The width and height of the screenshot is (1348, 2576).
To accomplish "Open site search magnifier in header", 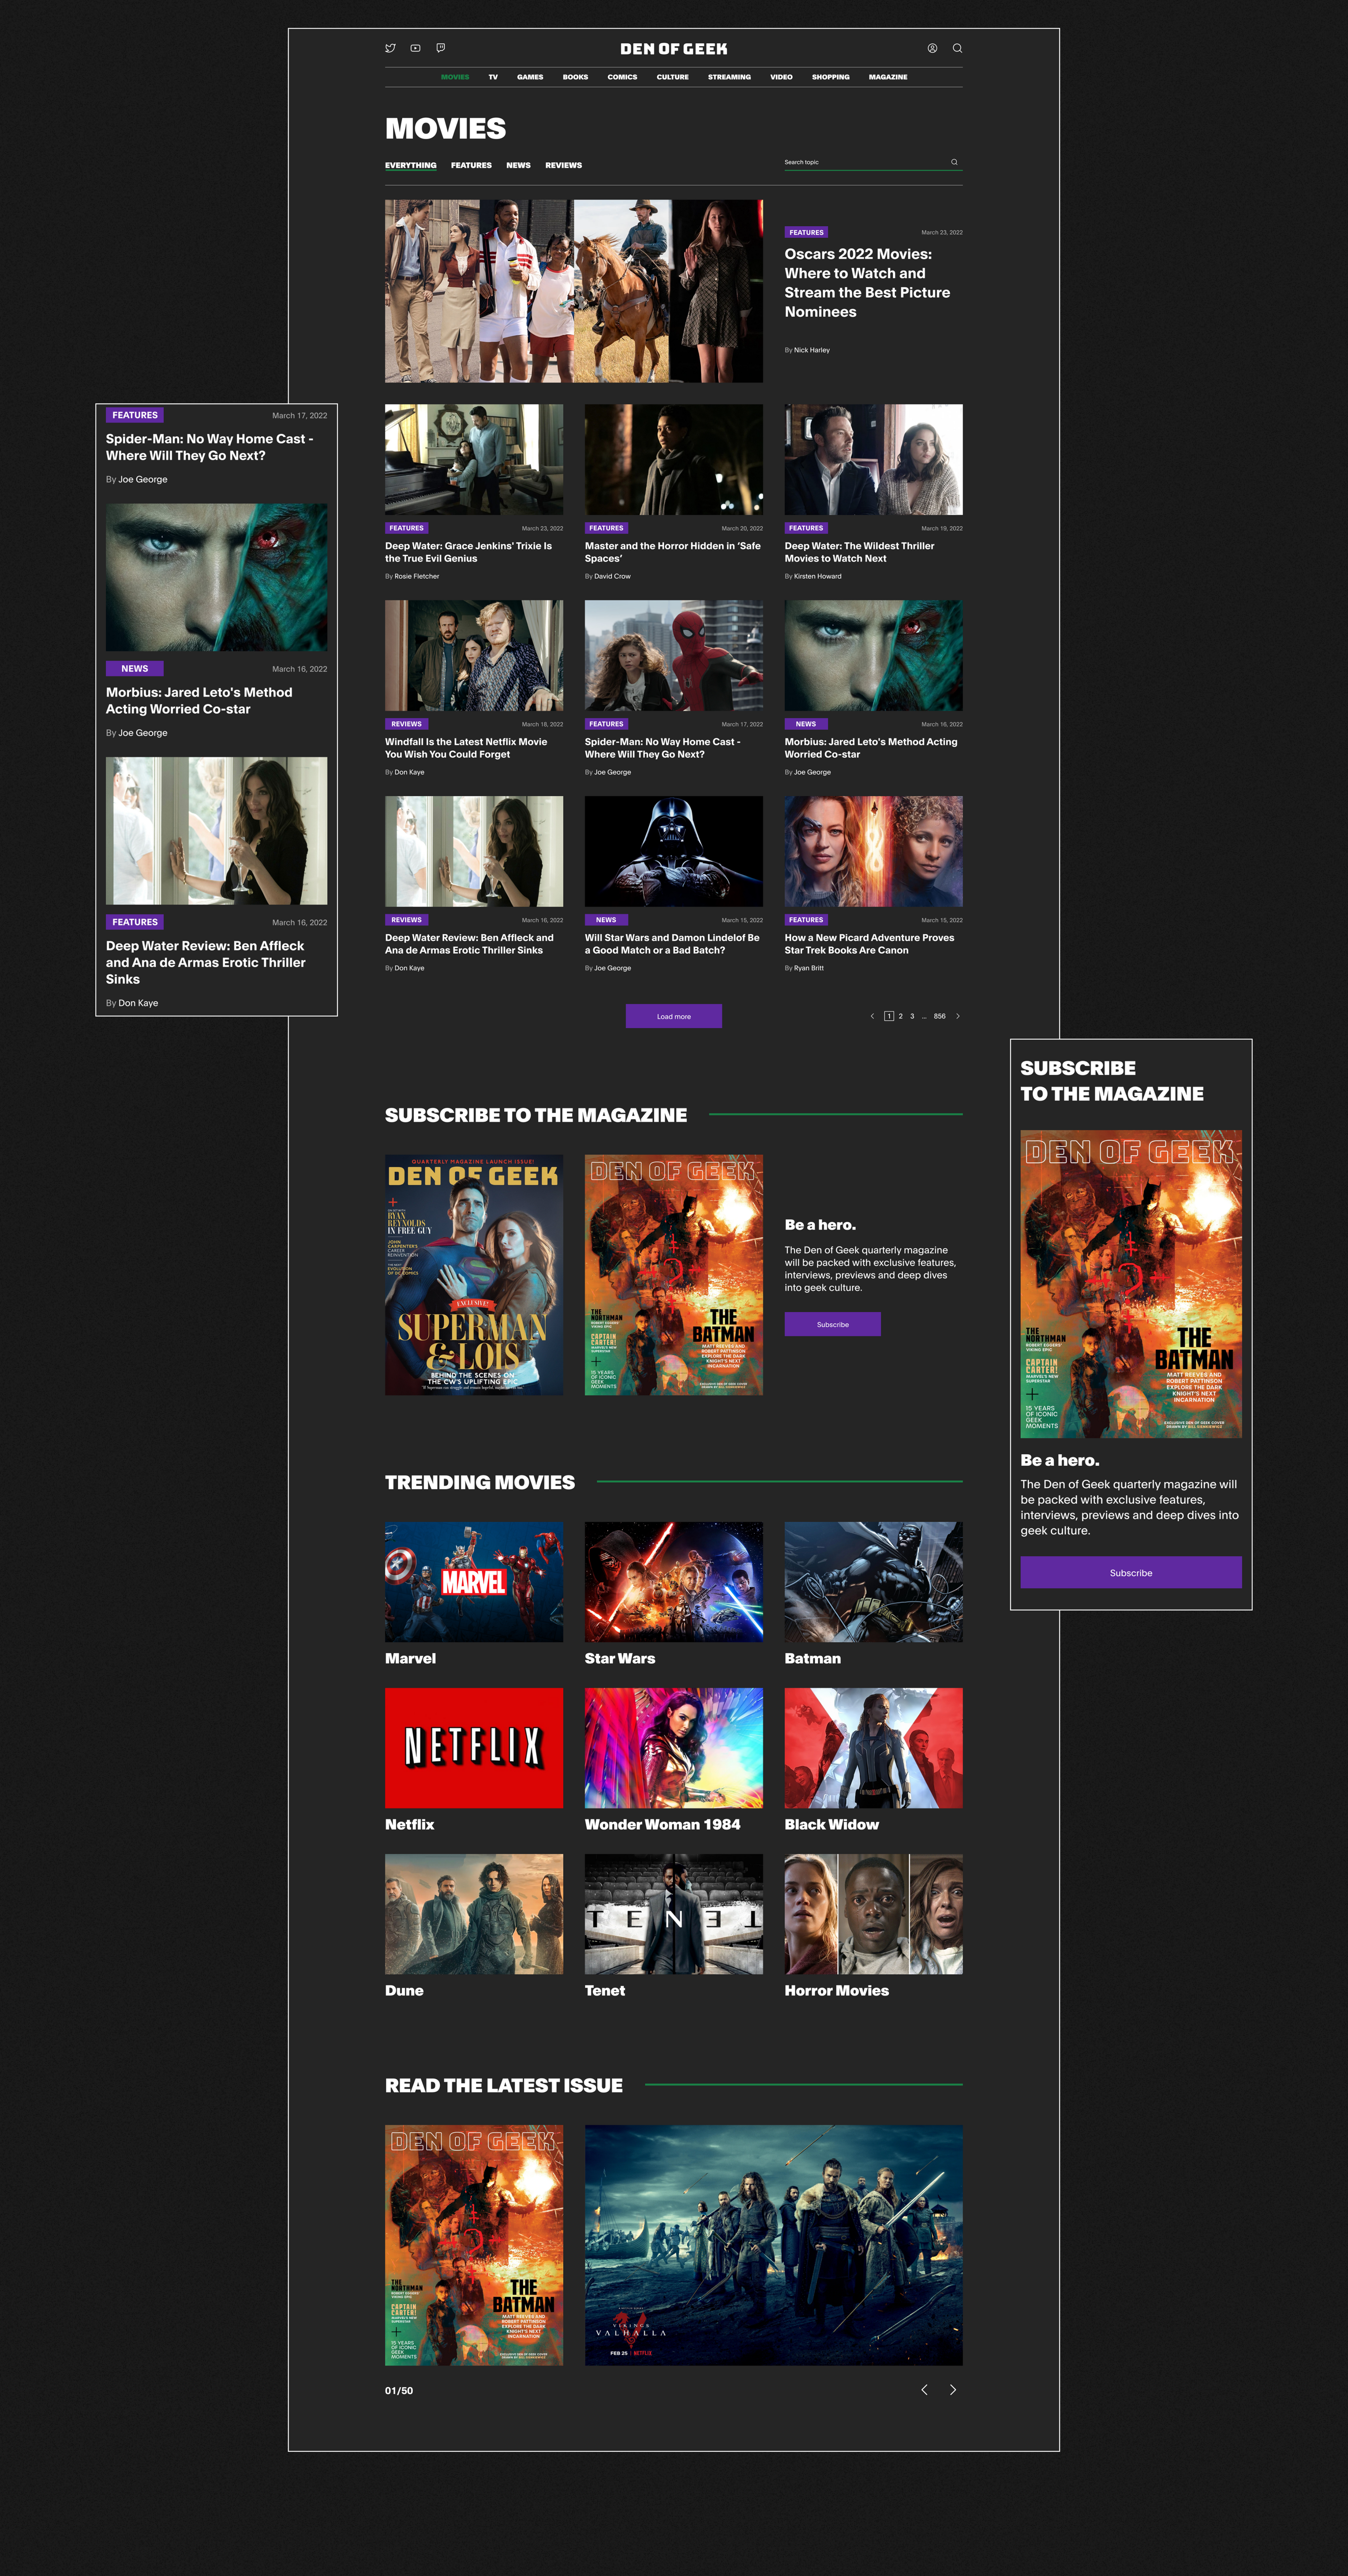I will [957, 48].
